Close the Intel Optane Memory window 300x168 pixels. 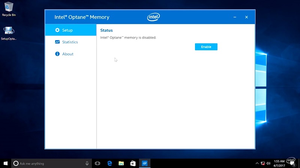point(246,17)
